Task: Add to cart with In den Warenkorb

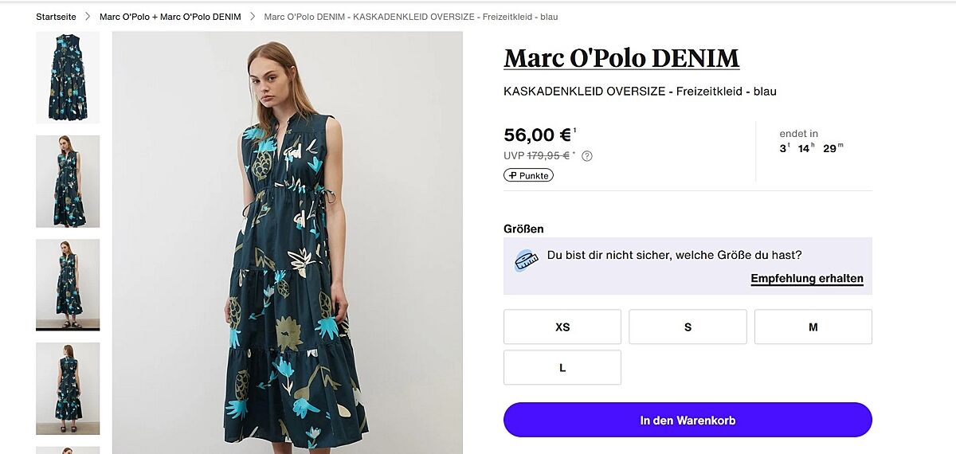Action: coord(688,420)
